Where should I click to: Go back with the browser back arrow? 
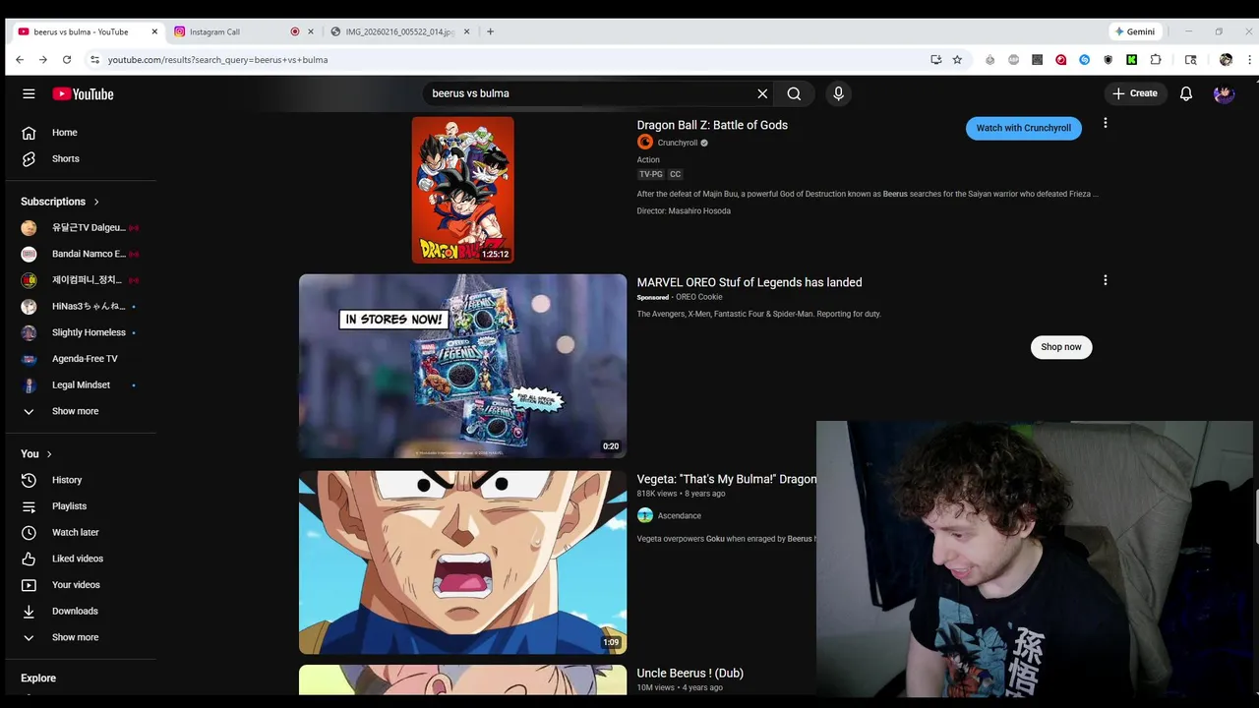(x=20, y=59)
